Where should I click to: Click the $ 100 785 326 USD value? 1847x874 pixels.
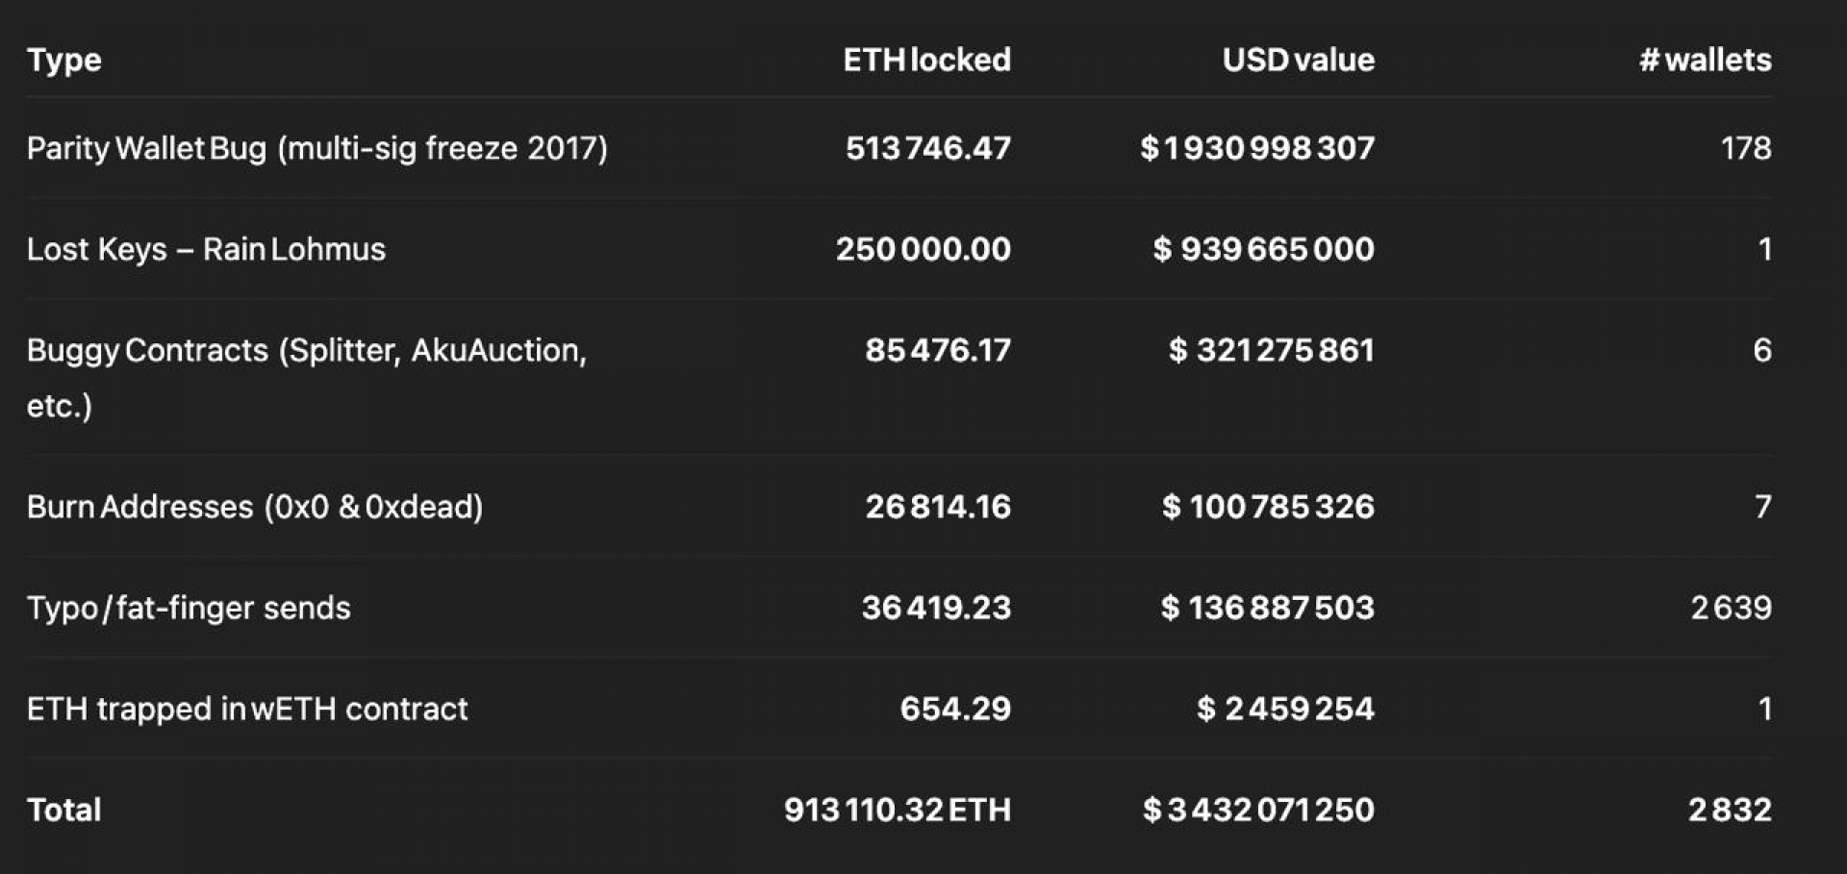[x=1268, y=507]
